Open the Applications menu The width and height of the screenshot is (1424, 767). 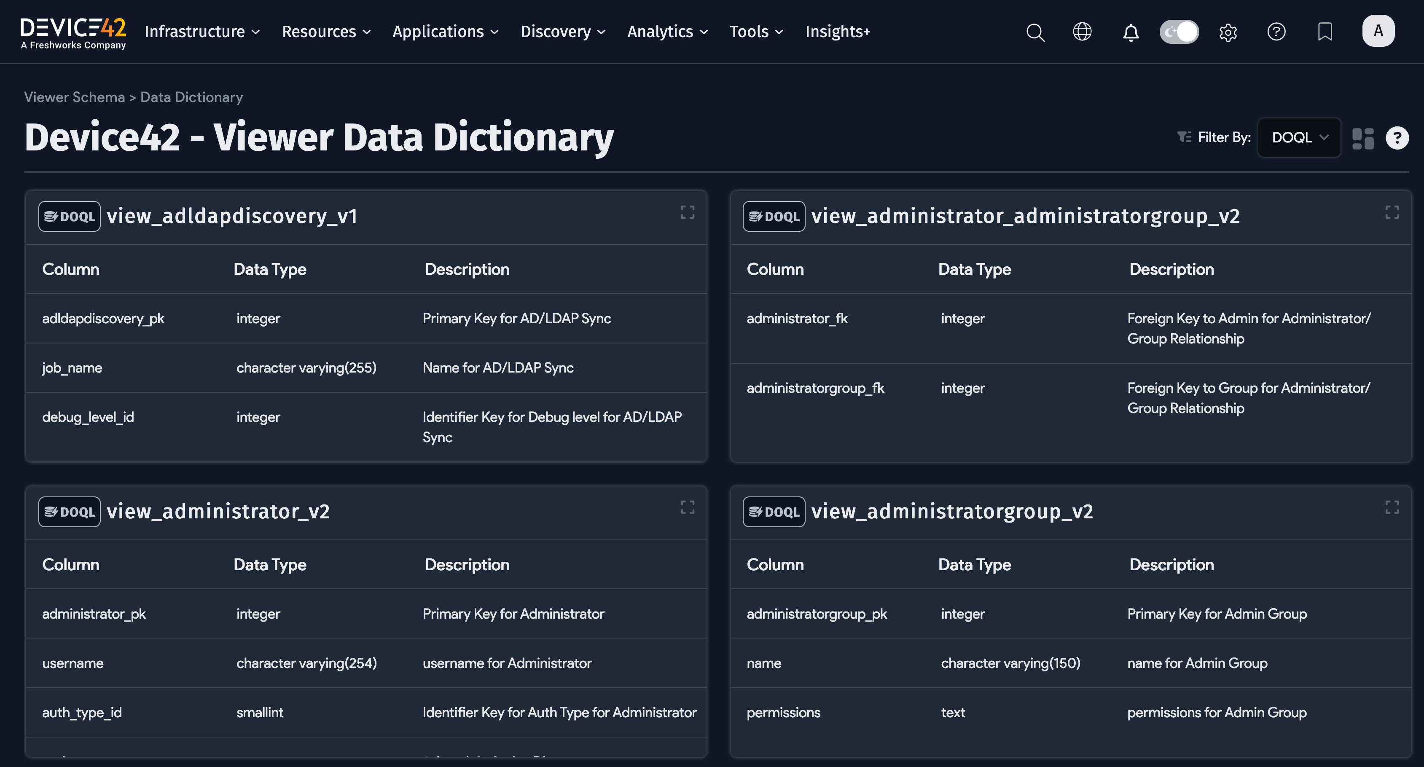[x=446, y=32]
